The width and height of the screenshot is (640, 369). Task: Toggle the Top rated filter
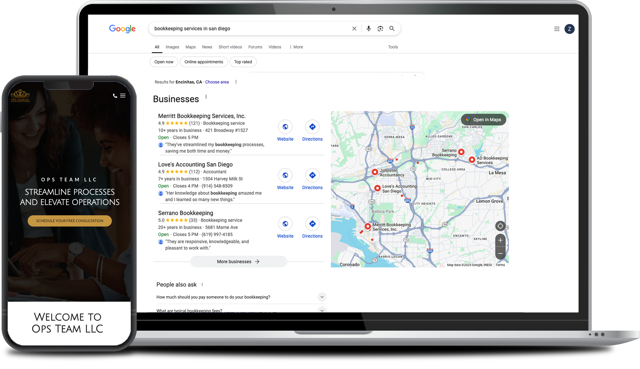[x=243, y=62]
